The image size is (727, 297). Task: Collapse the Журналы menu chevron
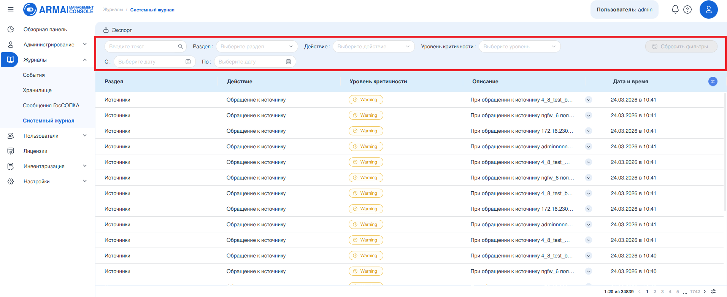point(85,60)
